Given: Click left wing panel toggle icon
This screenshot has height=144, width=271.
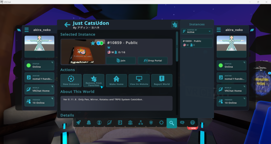Looking at the screenshot, I should pyautogui.click(x=19, y=30).
